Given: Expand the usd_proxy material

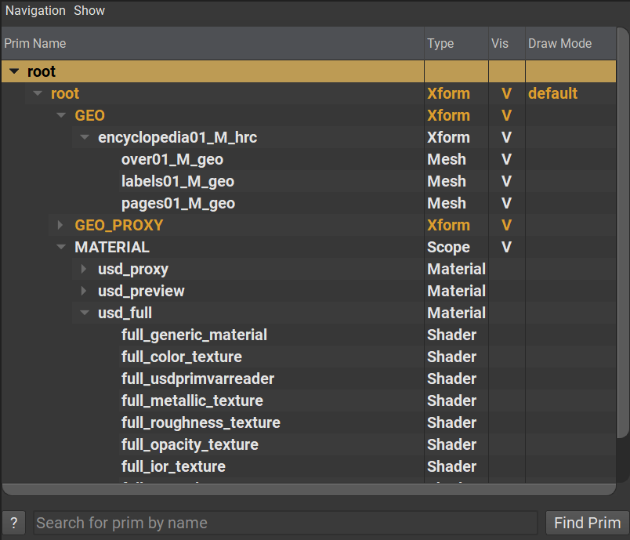Looking at the screenshot, I should (85, 269).
